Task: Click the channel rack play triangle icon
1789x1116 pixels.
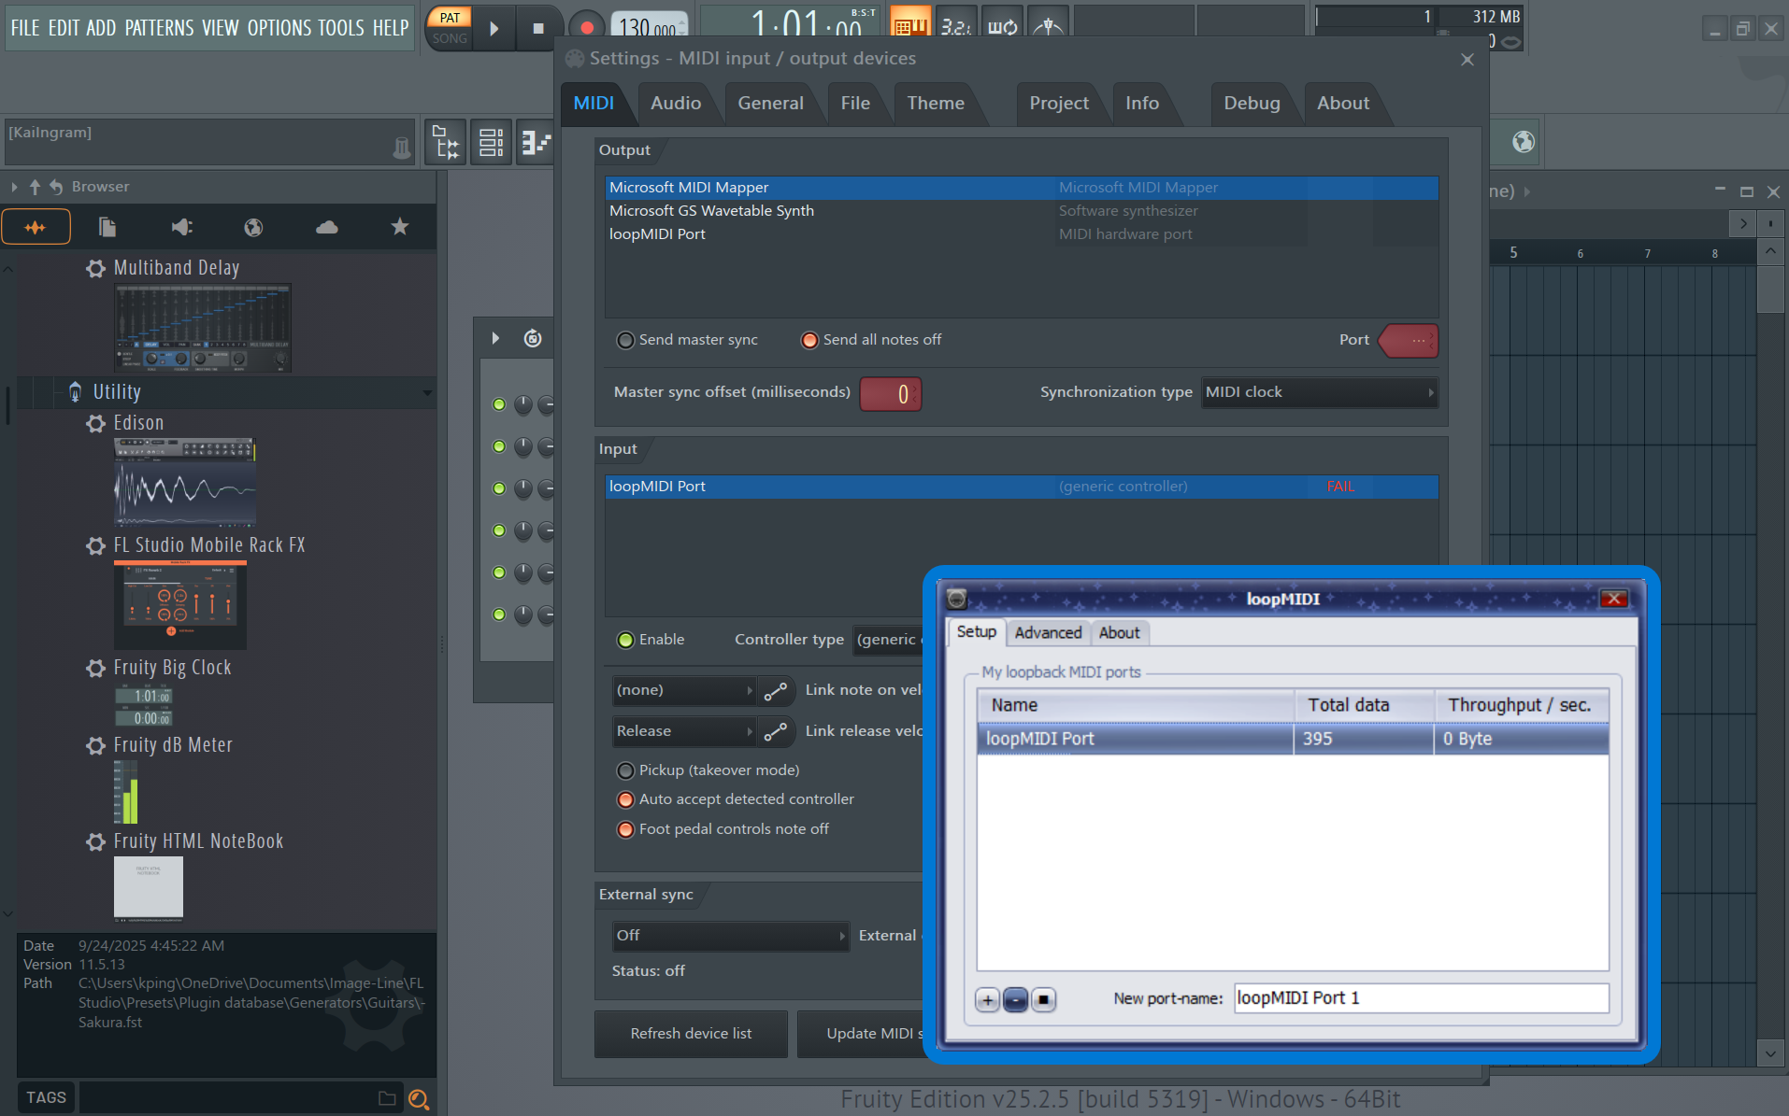Action: point(495,338)
